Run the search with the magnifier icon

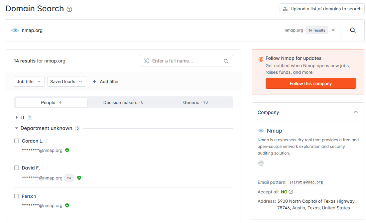point(353,30)
